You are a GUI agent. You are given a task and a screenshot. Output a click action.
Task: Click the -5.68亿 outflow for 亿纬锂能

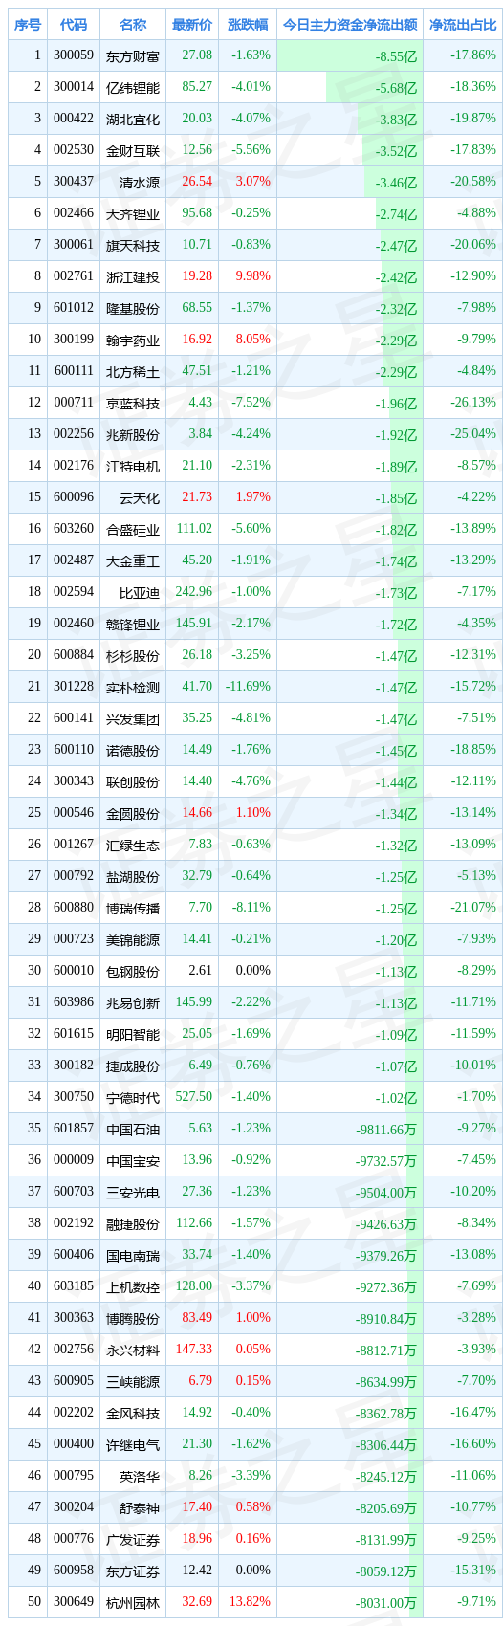(397, 88)
